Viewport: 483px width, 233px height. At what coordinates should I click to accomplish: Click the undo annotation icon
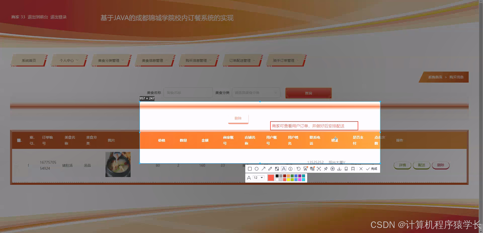pyautogui.click(x=298, y=169)
